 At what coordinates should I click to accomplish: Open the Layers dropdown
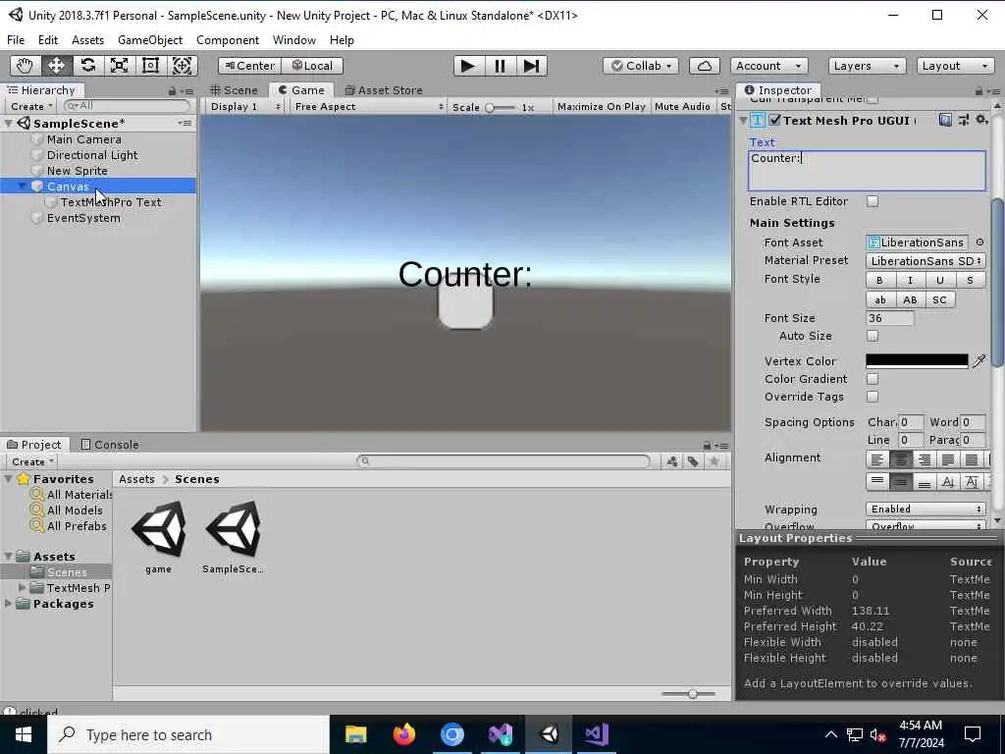[867, 66]
